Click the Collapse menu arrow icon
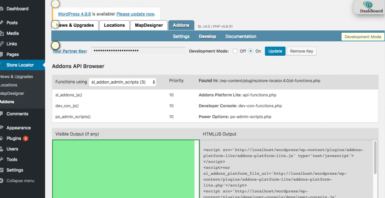The image size is (385, 198). tap(2, 181)
